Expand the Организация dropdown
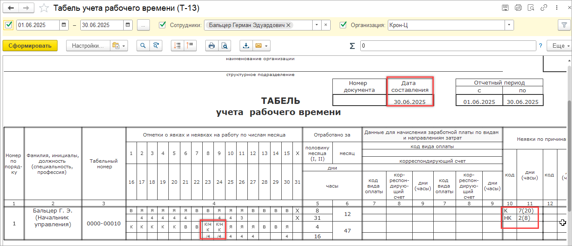 pos(509,25)
